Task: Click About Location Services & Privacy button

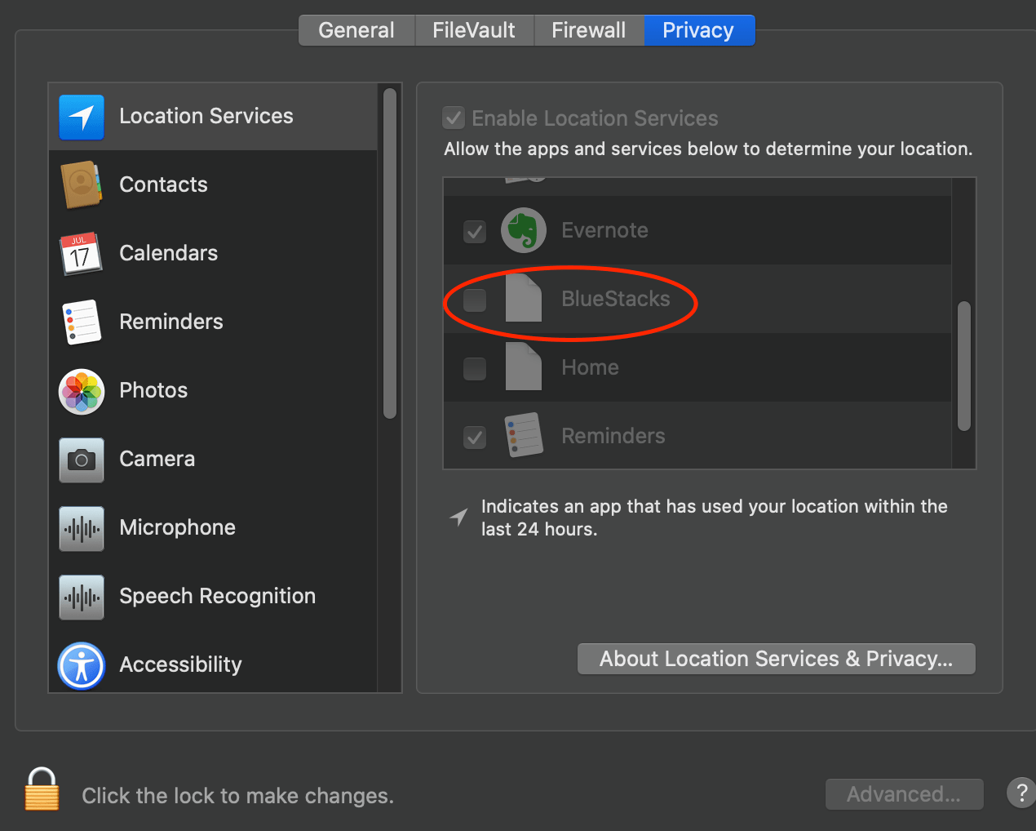Action: [x=776, y=659]
